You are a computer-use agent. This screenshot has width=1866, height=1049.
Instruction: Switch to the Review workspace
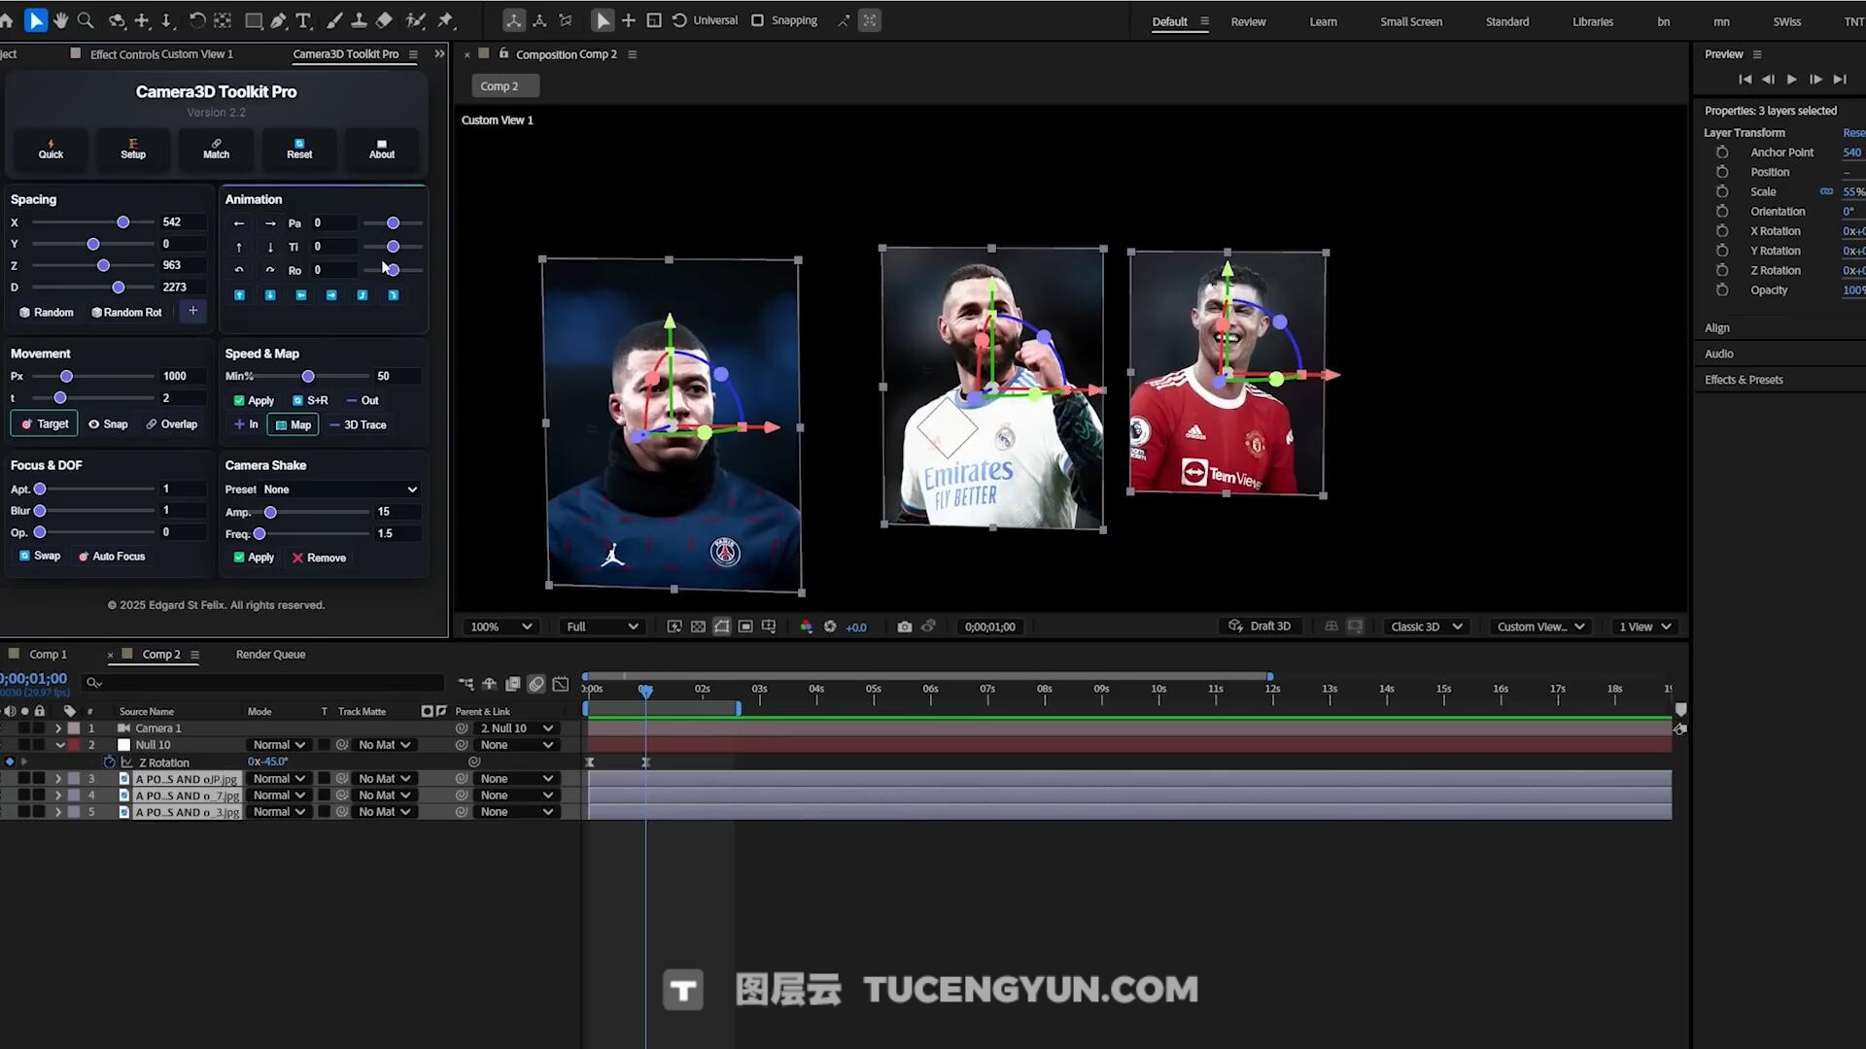[1248, 21]
